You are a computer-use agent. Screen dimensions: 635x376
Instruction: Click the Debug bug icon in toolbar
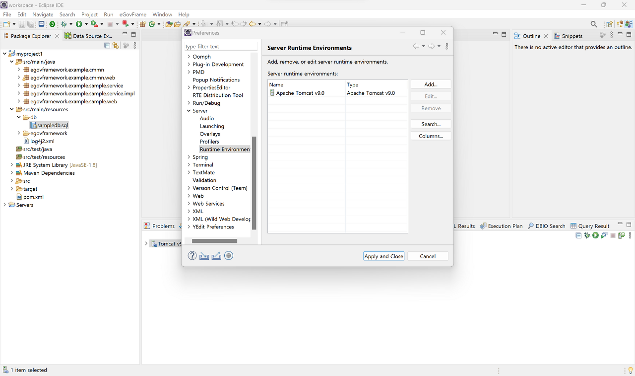63,24
